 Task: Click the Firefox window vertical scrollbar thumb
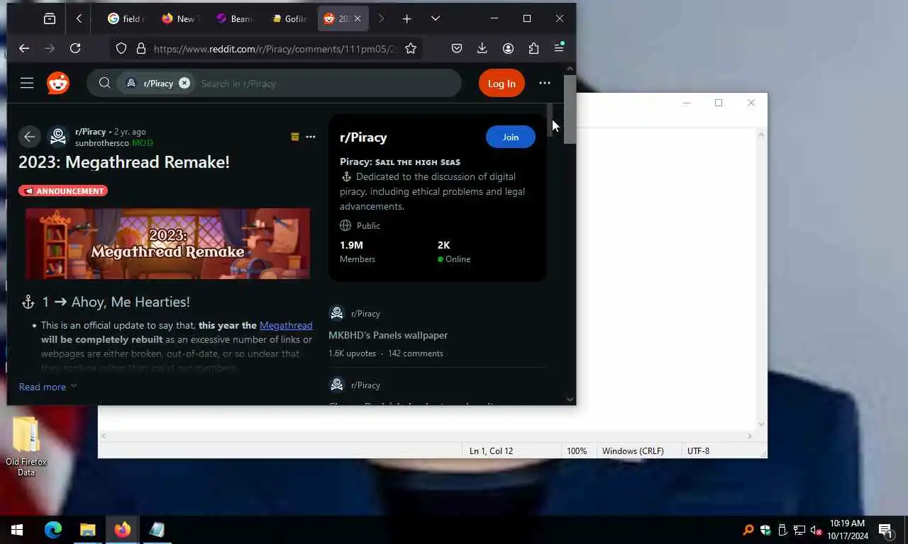pyautogui.click(x=570, y=109)
